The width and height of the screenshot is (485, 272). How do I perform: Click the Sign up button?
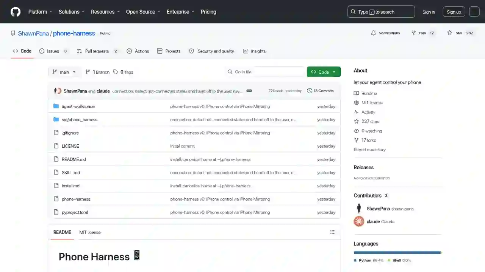pos(454,12)
